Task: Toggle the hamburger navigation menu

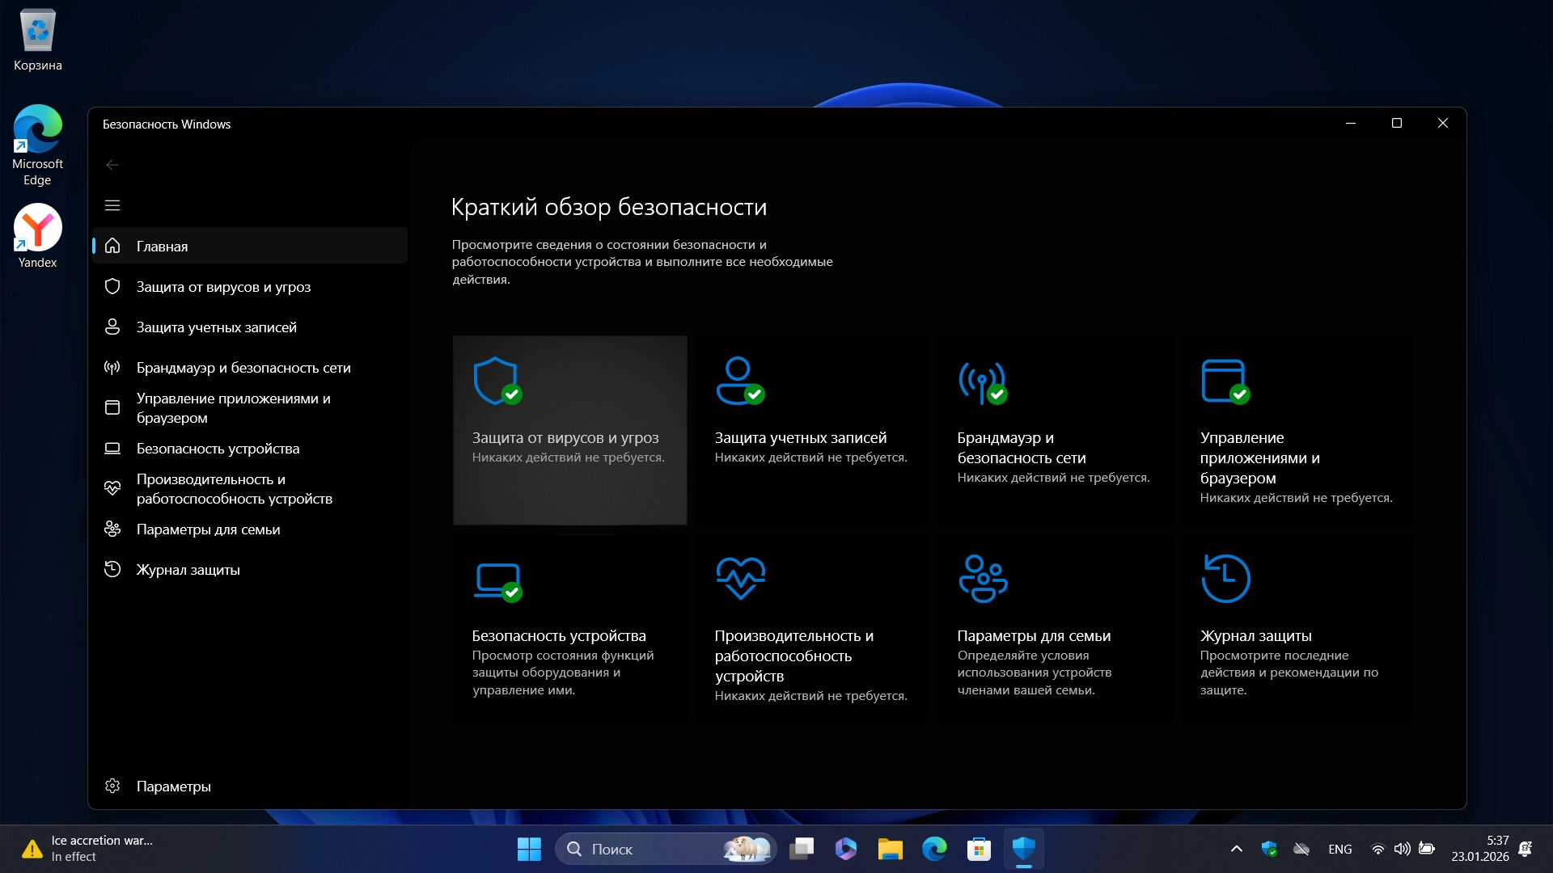Action: (x=112, y=205)
